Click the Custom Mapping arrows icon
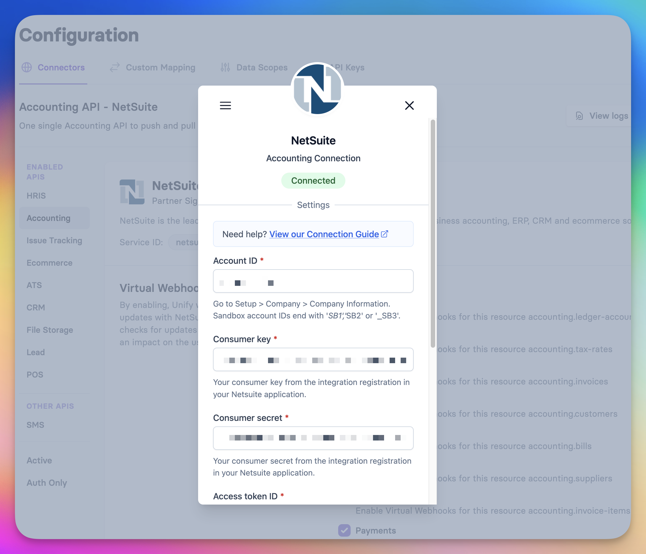The height and width of the screenshot is (554, 646). pyautogui.click(x=115, y=67)
